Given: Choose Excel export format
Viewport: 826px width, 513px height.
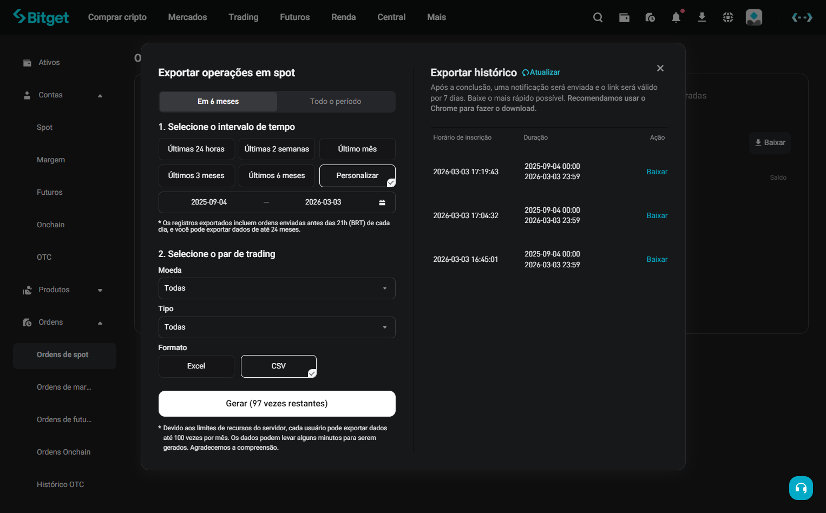Looking at the screenshot, I should [x=196, y=366].
